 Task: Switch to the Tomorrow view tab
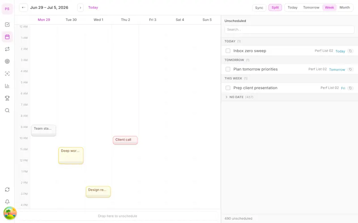[x=311, y=8]
